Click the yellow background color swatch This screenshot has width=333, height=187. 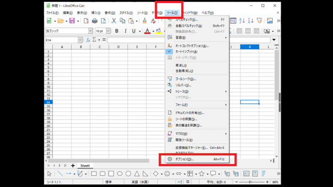point(159,31)
